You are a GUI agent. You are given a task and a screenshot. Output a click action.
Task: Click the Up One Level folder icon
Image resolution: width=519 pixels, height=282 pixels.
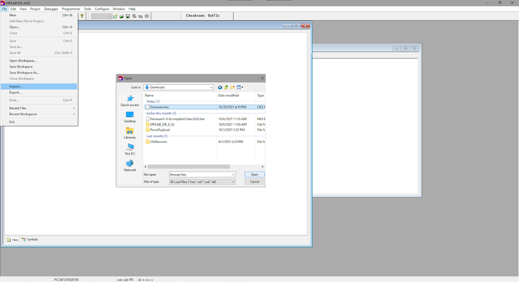point(226,87)
